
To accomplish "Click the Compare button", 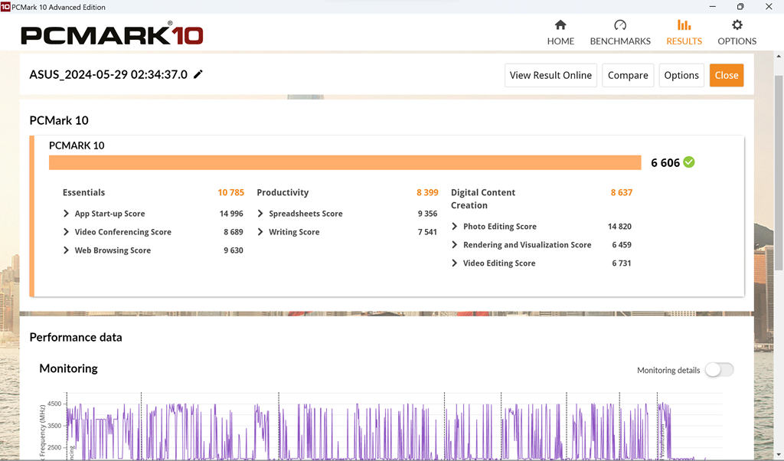I will pos(628,75).
